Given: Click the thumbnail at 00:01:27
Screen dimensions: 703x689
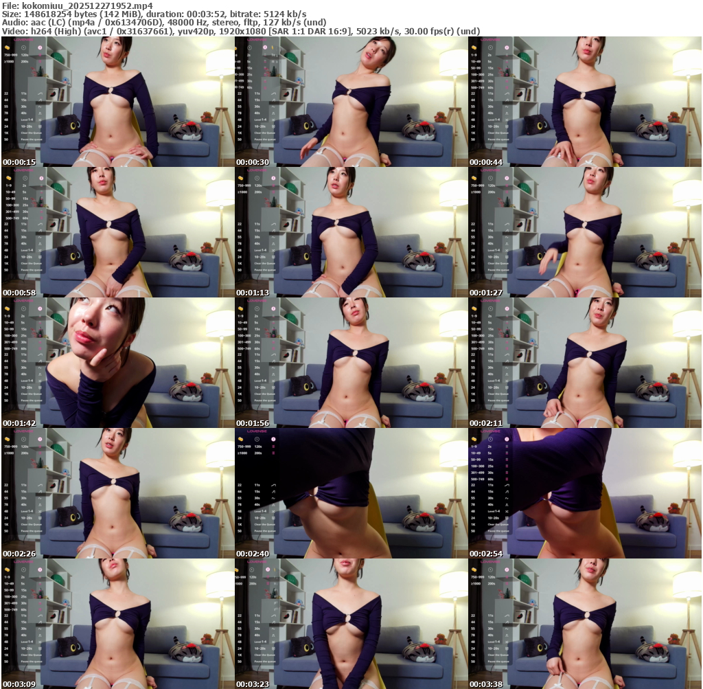Looking at the screenshot, I should pyautogui.click(x=584, y=231).
